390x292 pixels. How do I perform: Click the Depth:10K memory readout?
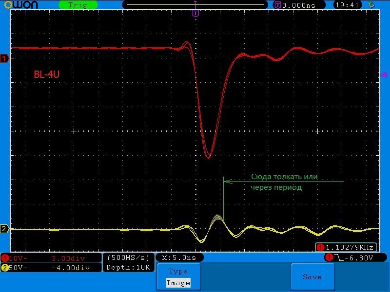coord(128,268)
